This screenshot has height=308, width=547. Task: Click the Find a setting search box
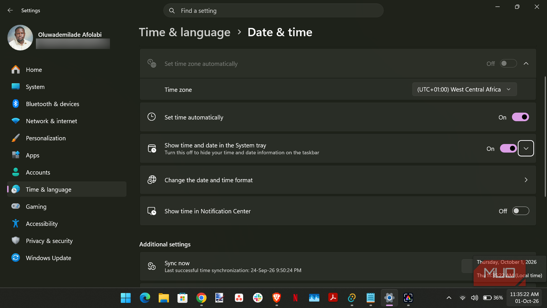pyautogui.click(x=273, y=11)
